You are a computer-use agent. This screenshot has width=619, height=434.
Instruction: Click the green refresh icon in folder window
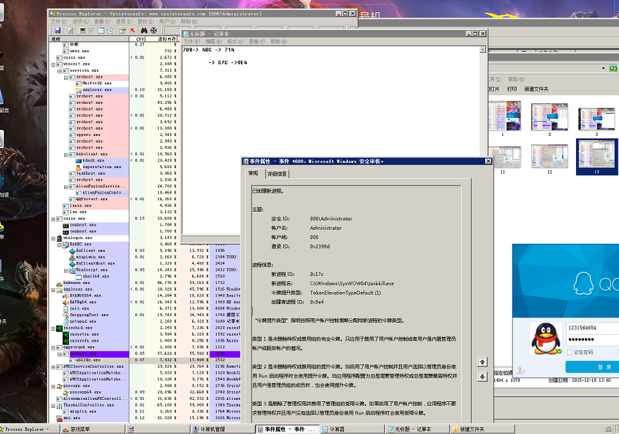click(x=613, y=68)
